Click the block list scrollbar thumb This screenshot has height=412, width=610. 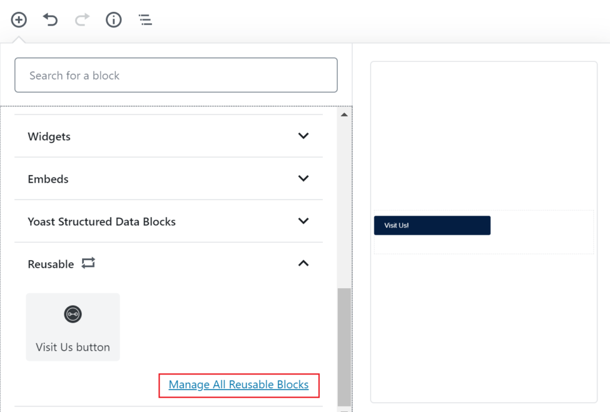[x=344, y=347]
